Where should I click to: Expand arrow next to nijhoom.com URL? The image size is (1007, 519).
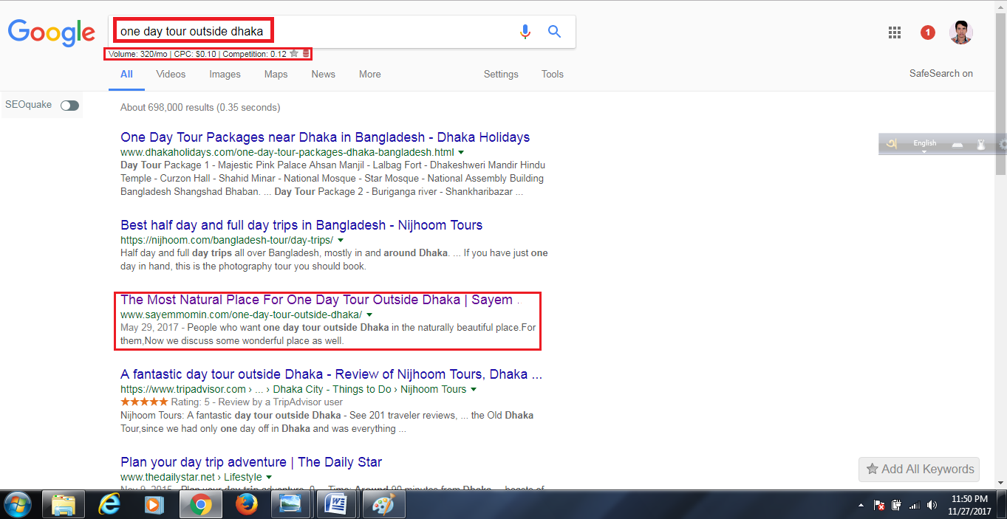click(x=341, y=240)
